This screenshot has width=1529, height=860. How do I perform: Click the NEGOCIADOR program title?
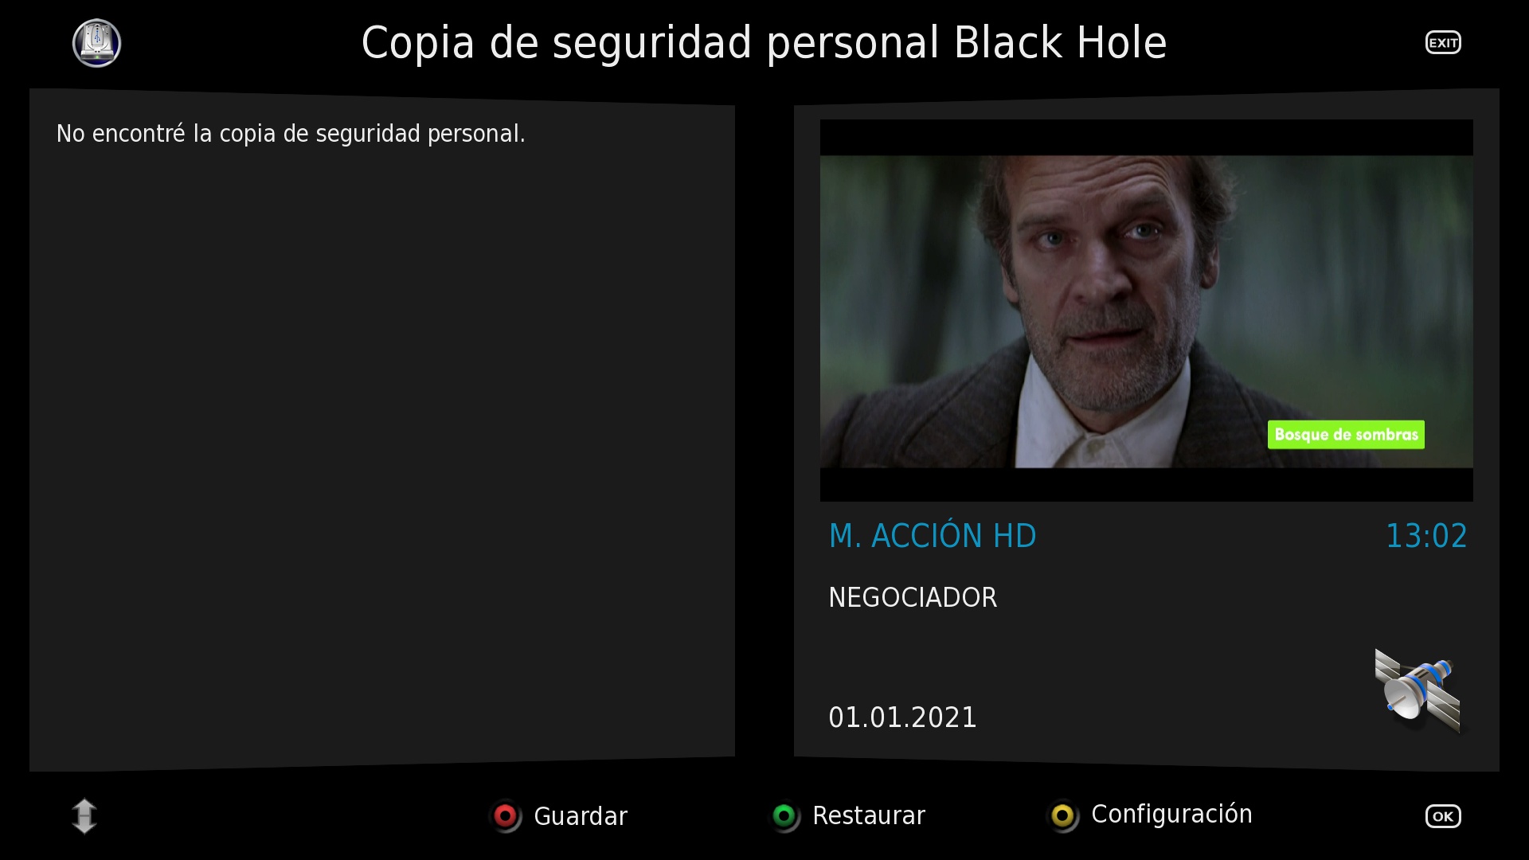[x=913, y=597]
